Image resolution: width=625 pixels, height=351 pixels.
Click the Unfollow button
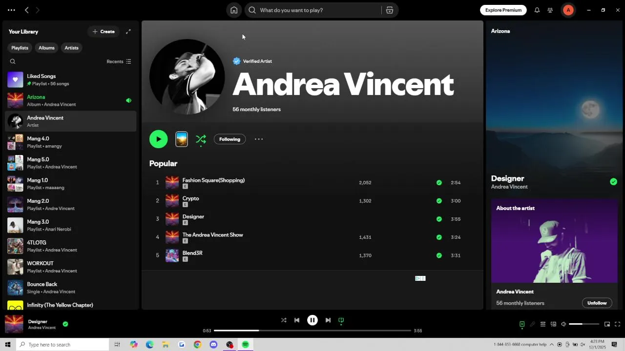click(x=597, y=303)
